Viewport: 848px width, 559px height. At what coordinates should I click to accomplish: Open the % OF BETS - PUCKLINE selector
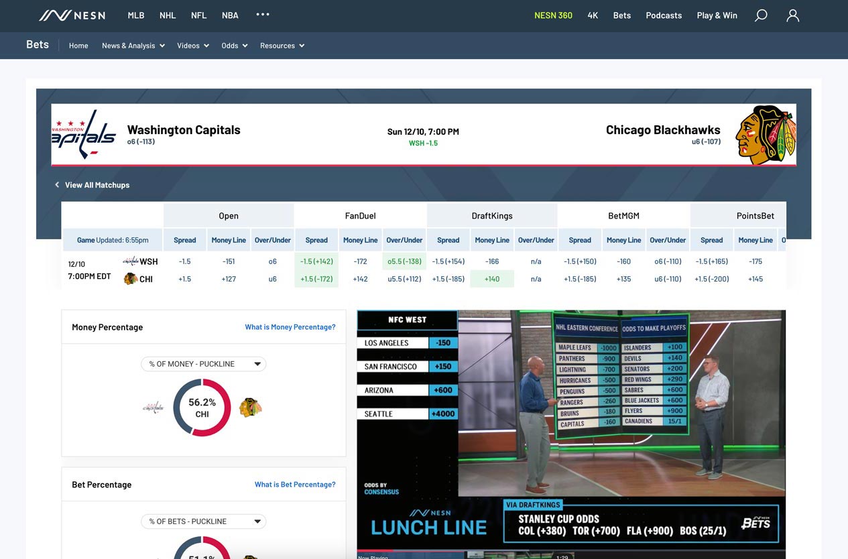pos(203,521)
